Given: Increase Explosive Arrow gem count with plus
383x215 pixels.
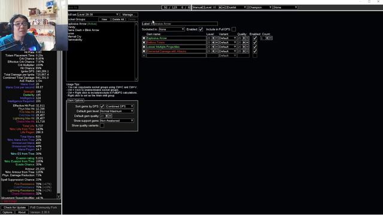Looking at the screenshot, I should tap(267, 38).
